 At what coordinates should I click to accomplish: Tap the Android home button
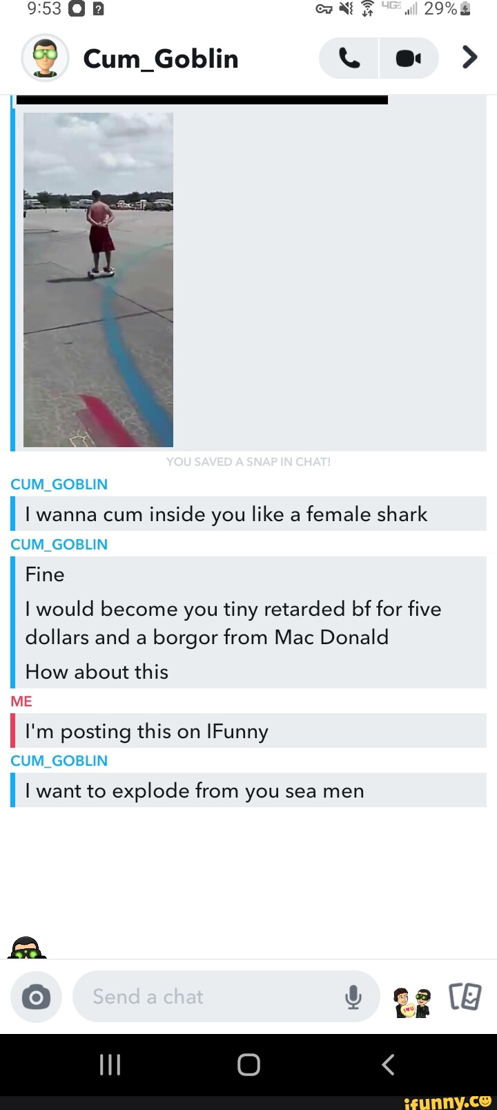248,1064
